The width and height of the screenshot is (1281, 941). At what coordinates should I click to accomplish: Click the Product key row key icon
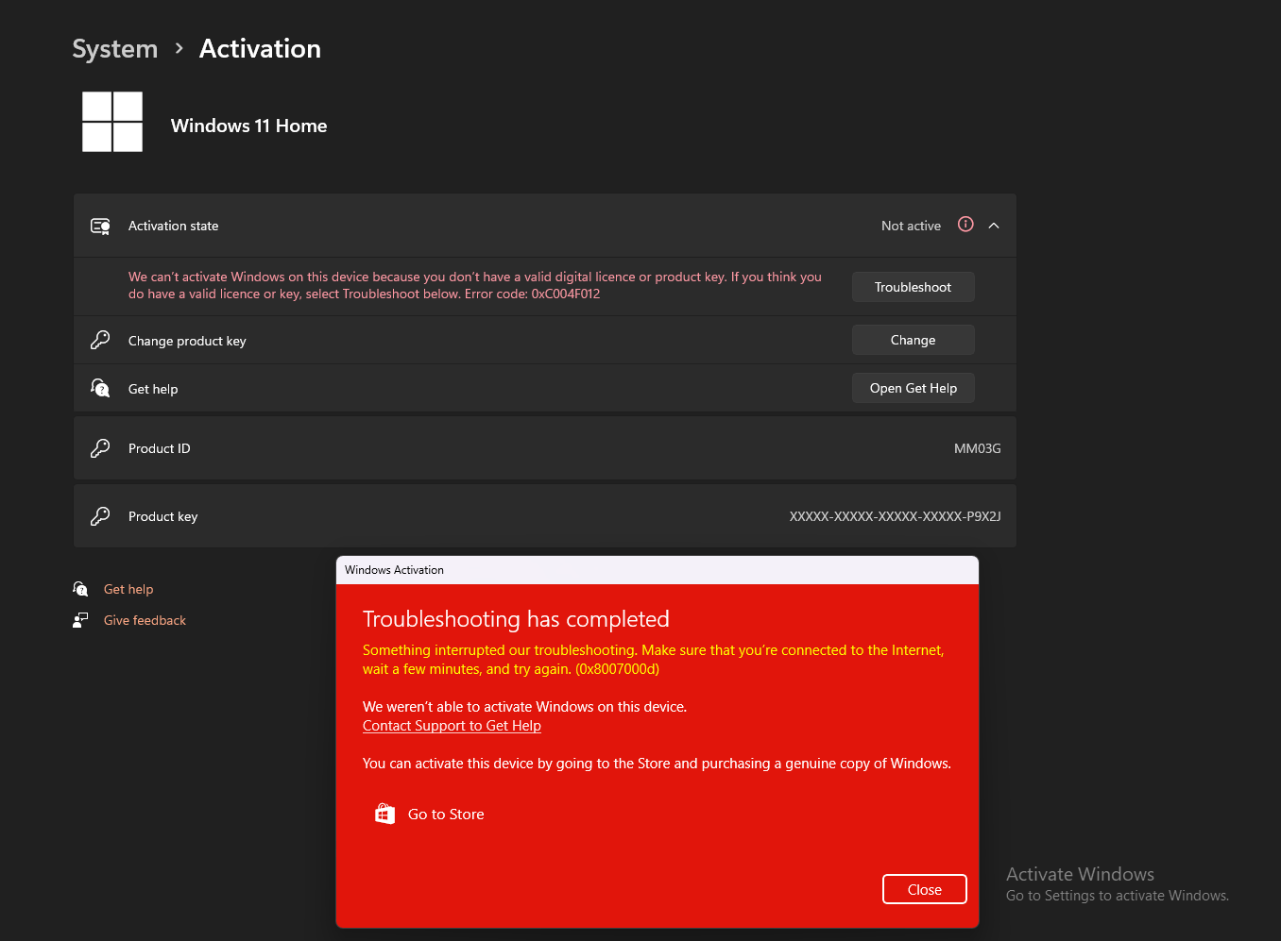(x=100, y=516)
